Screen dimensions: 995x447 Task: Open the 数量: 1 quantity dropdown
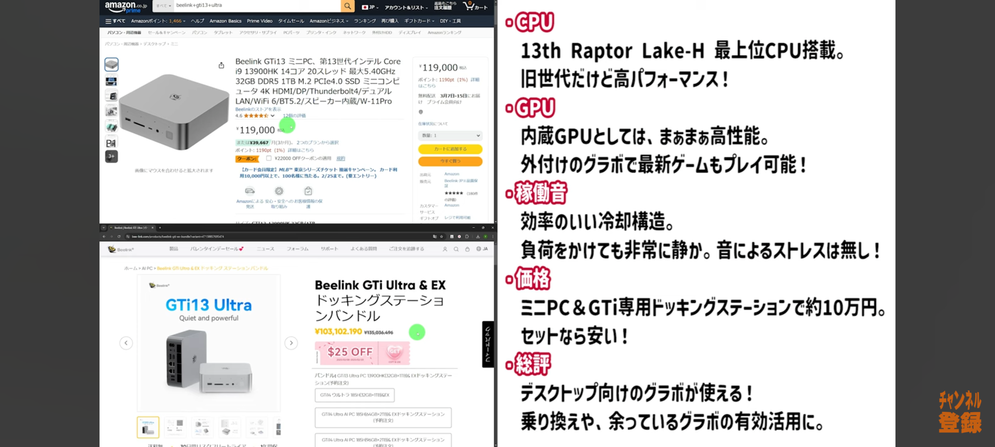click(450, 135)
